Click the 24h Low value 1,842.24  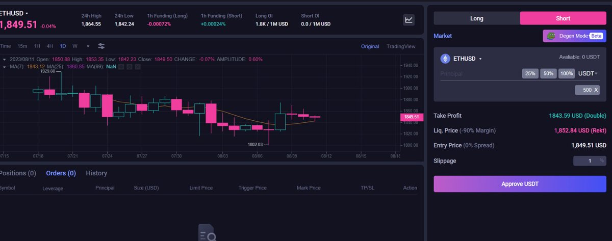pos(124,24)
